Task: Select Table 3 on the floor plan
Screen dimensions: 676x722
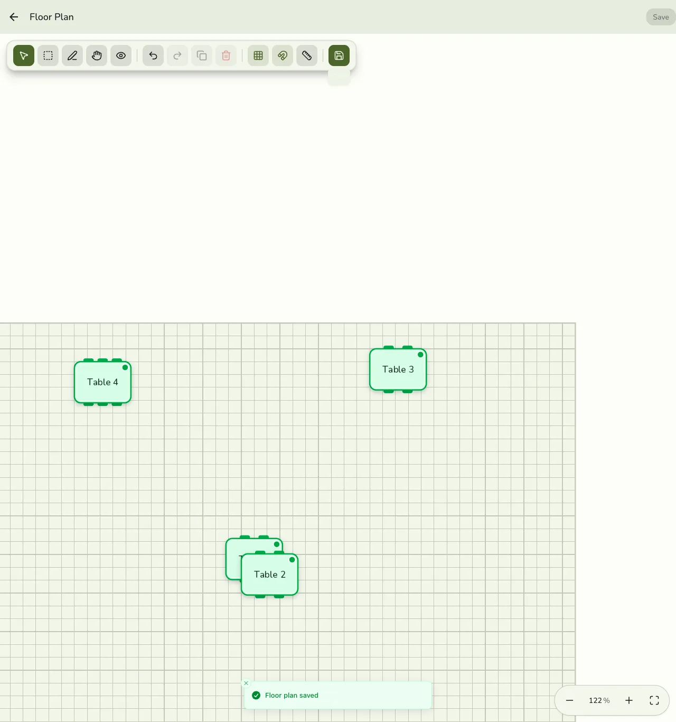Action: (398, 369)
